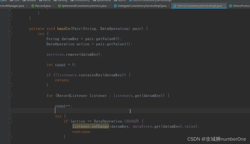Click dataStore.get(datumKey).value expression
The width and height of the screenshot is (250, 144).
[164, 127]
